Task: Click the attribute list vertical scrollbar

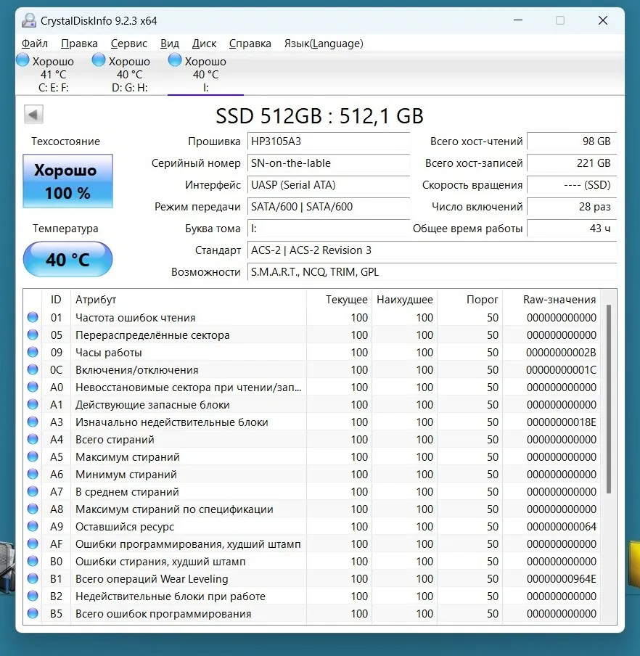Action: [609, 399]
